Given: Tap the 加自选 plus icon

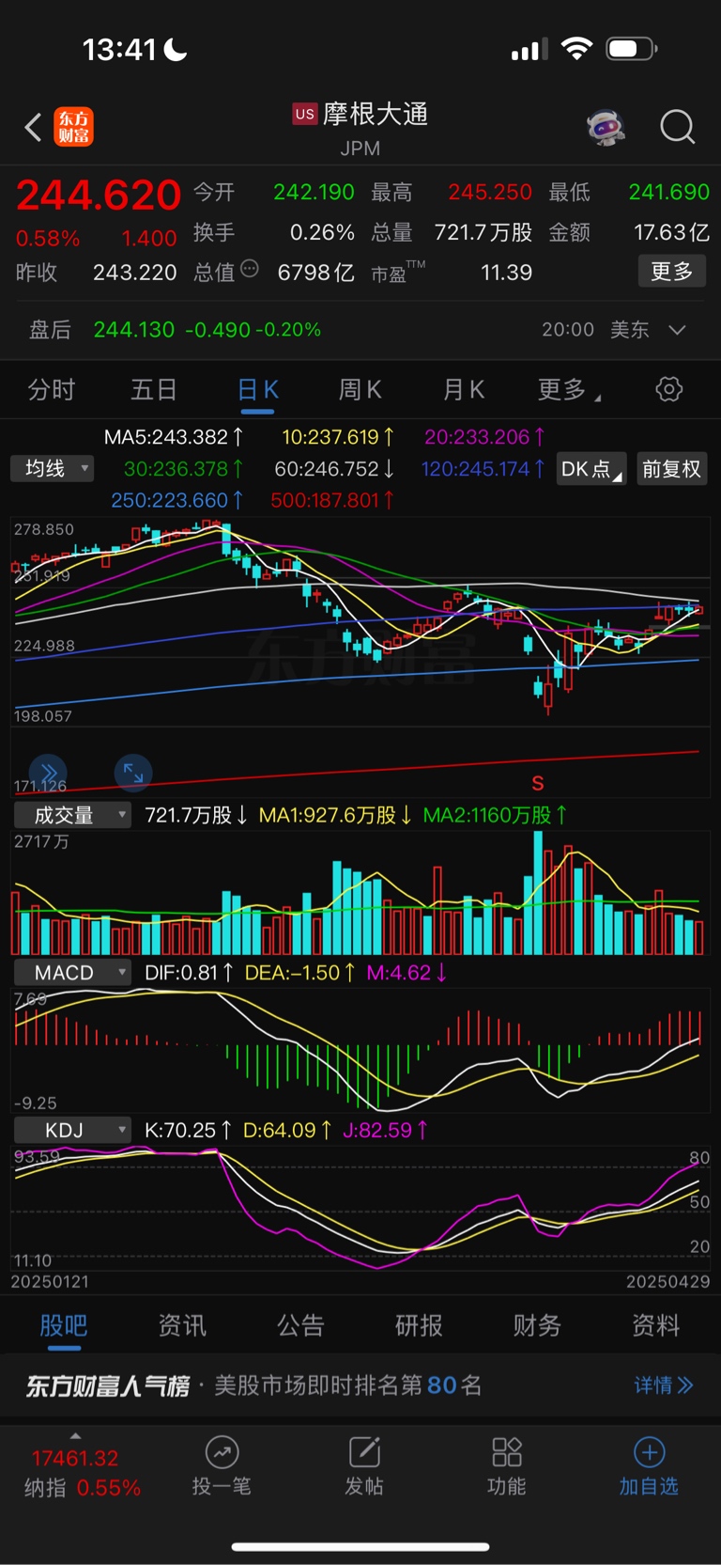Looking at the screenshot, I should click(649, 1452).
